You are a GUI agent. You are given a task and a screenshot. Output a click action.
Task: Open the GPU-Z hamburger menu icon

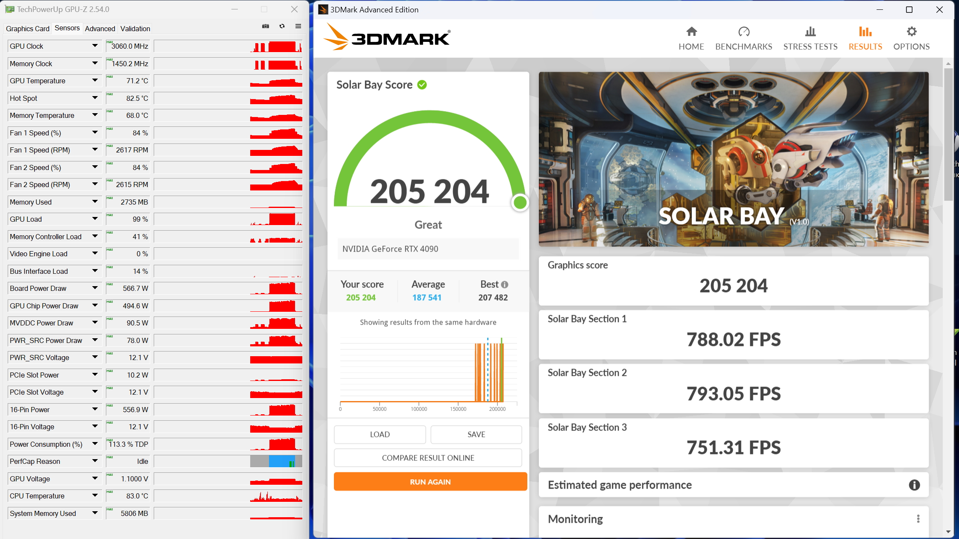coord(298,26)
